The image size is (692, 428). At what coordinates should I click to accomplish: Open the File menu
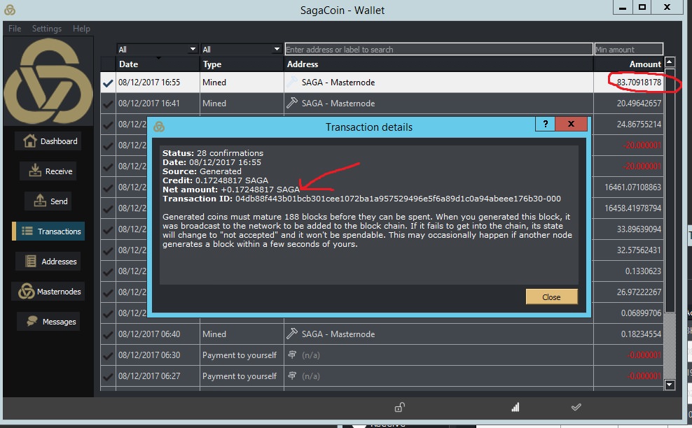pyautogui.click(x=15, y=28)
